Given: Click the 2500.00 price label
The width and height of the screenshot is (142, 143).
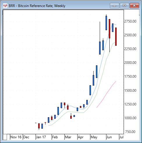Looking at the screenshot, I should pyautogui.click(x=130, y=35).
